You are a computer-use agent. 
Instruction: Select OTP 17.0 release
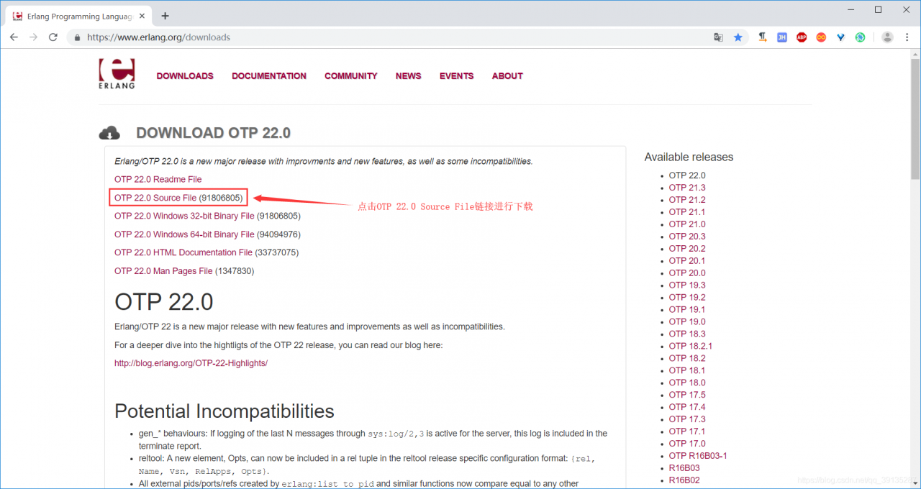(687, 444)
